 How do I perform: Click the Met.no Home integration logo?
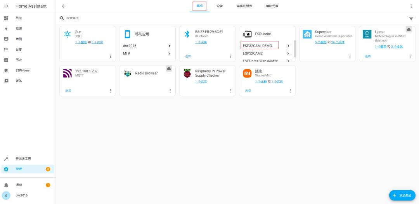pyautogui.click(x=367, y=34)
